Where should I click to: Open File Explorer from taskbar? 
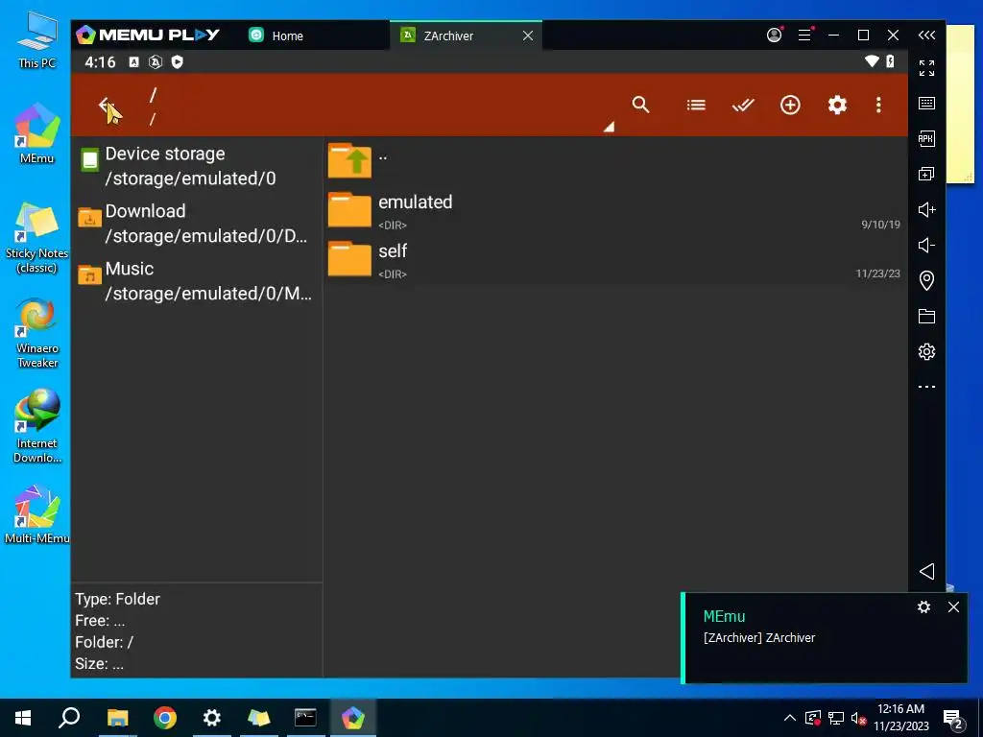click(117, 718)
